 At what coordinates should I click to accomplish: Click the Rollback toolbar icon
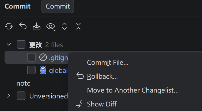(x=23, y=26)
